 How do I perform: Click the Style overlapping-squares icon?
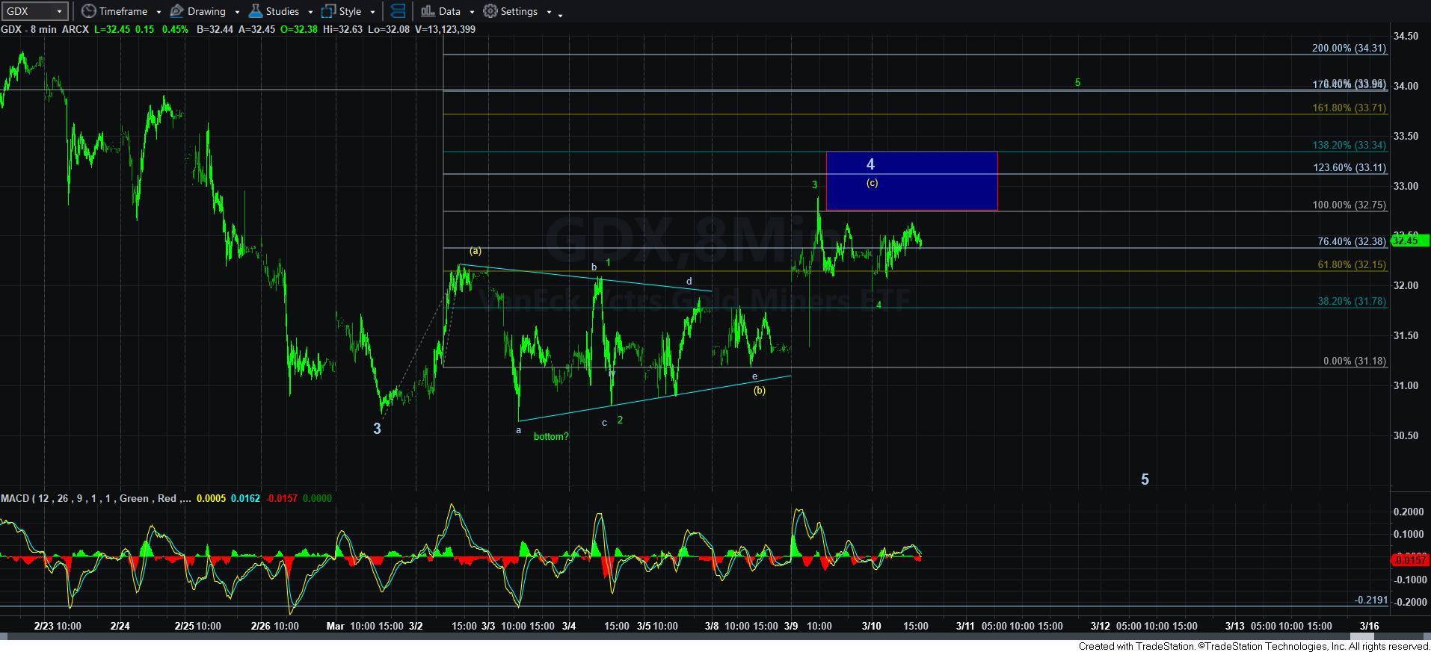(328, 11)
